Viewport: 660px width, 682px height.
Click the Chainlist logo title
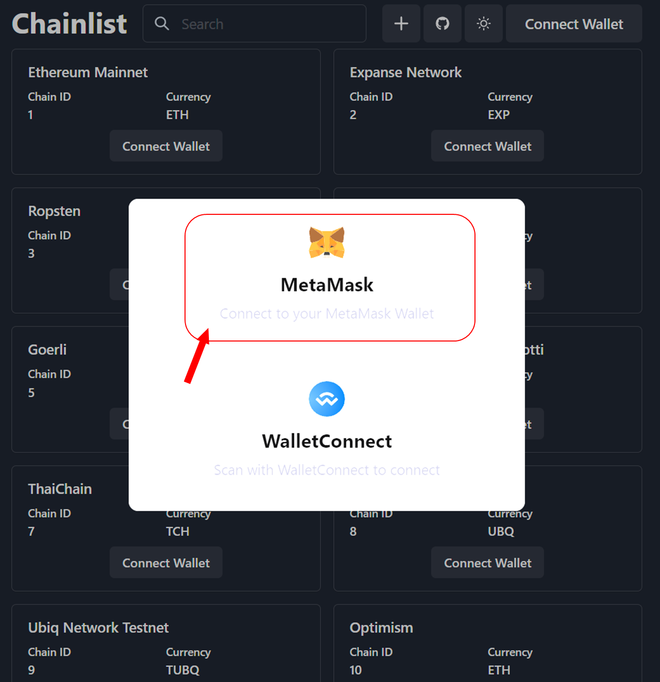point(69,24)
